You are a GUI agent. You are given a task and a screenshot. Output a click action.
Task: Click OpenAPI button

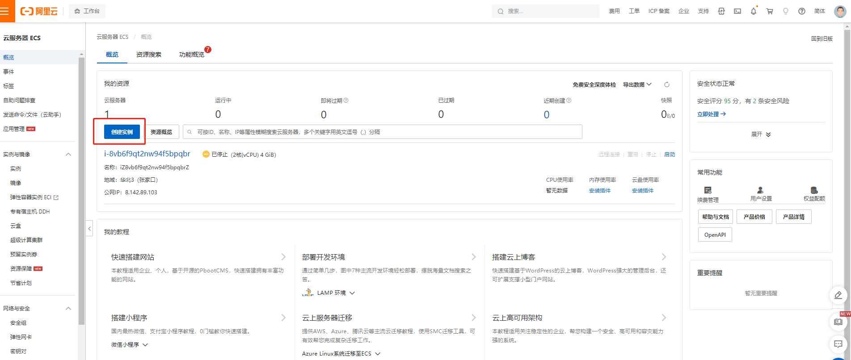tap(715, 234)
